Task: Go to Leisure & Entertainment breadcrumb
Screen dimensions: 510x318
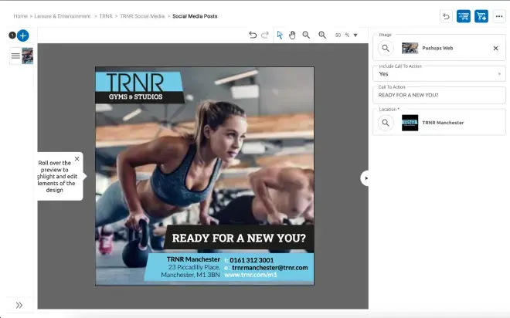Action: 63,16
